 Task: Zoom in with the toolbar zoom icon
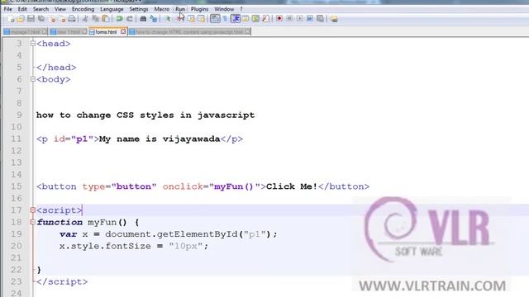coord(168,19)
